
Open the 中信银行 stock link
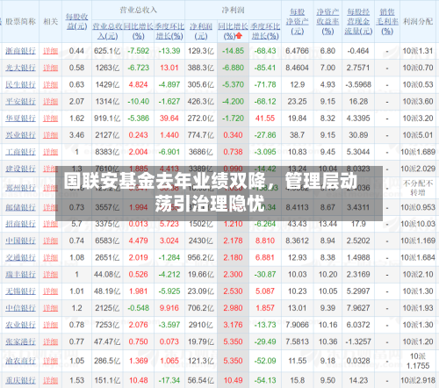point(20,308)
